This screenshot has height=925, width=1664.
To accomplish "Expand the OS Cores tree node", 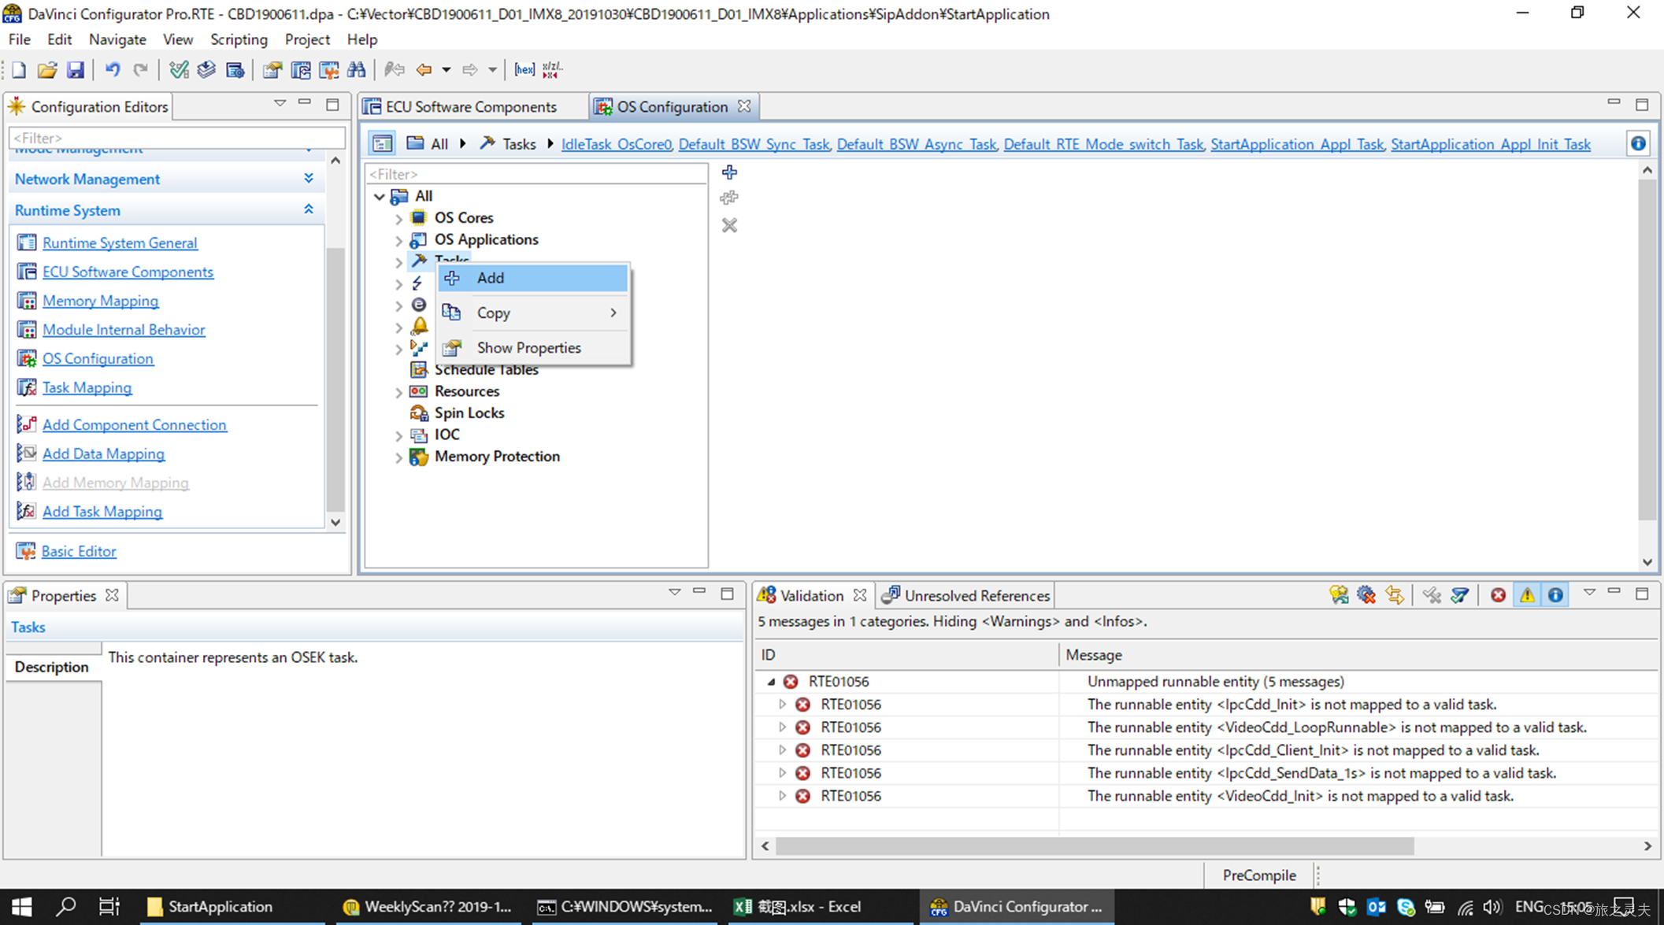I will tap(398, 218).
